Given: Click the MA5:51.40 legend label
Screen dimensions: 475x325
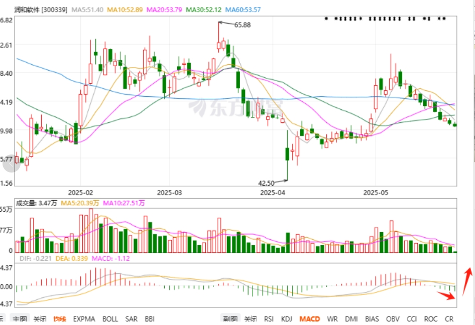Looking at the screenshot, I should pyautogui.click(x=87, y=10).
